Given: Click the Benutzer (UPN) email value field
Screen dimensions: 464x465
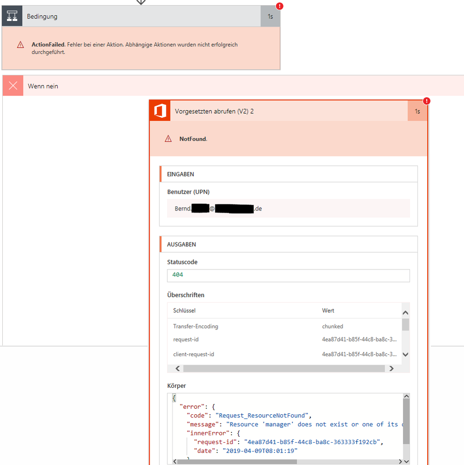Looking at the screenshot, I should point(288,209).
